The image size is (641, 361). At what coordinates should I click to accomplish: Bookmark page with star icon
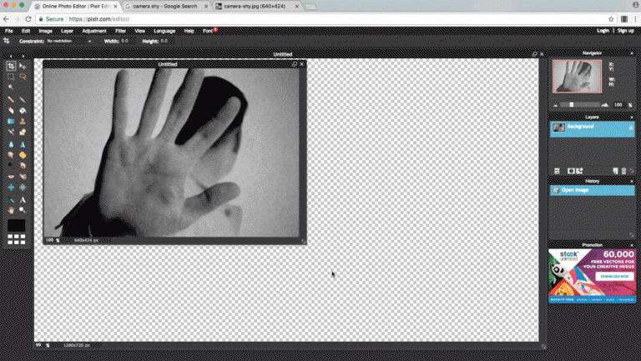pyautogui.click(x=611, y=19)
